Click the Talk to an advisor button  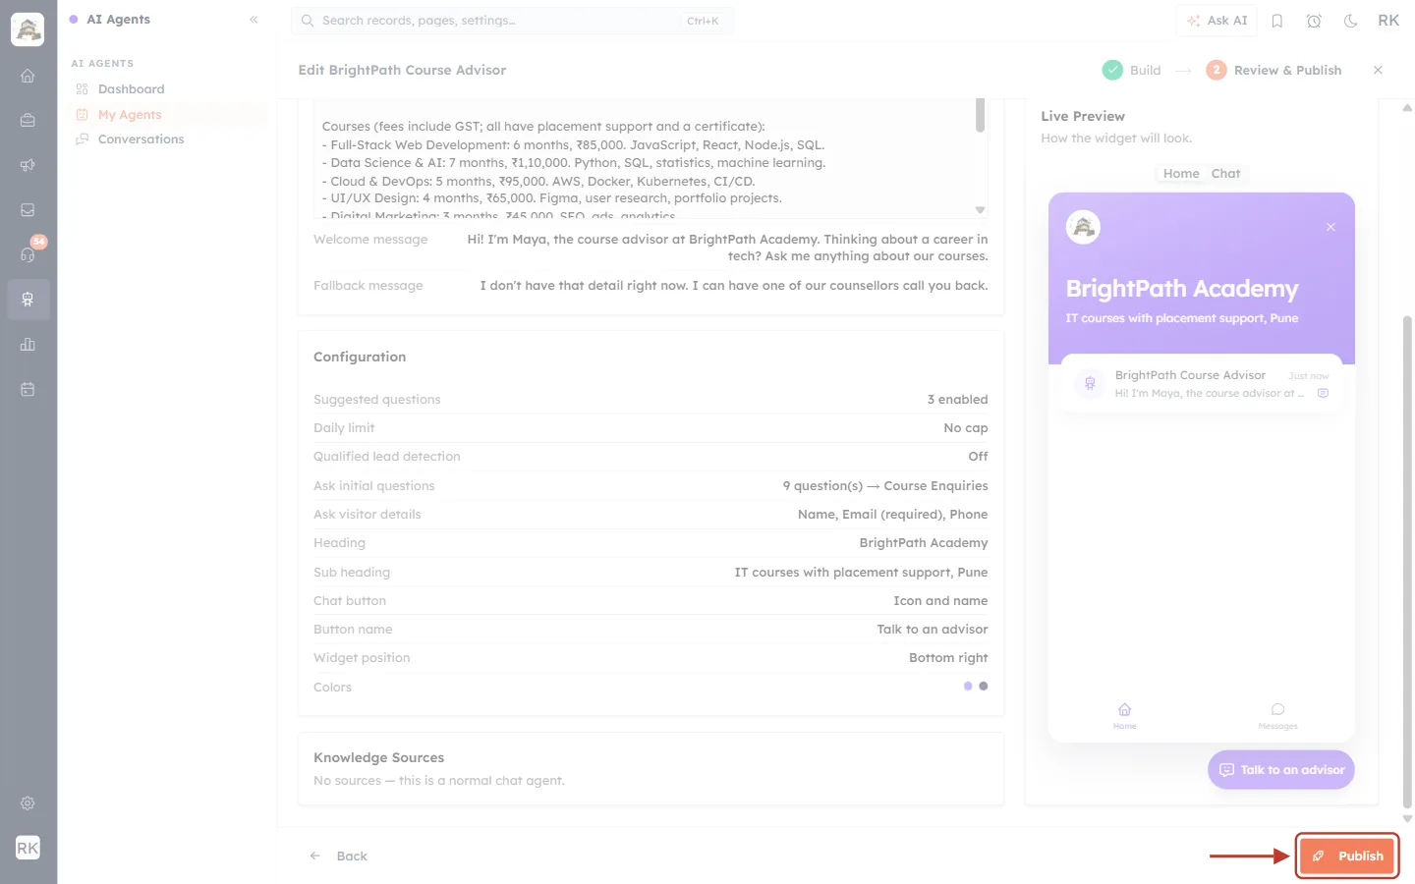pyautogui.click(x=1281, y=770)
